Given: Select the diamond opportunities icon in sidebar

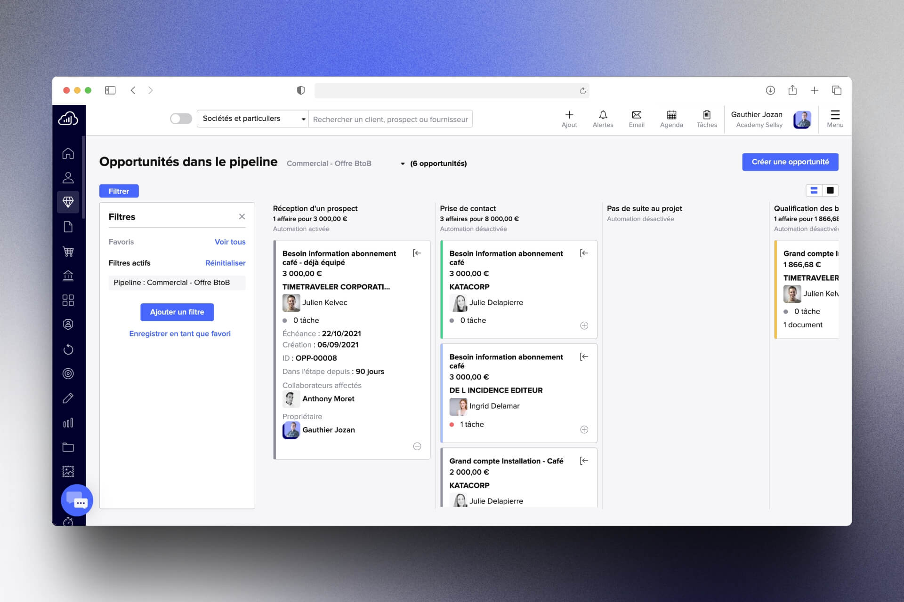Looking at the screenshot, I should [x=68, y=202].
